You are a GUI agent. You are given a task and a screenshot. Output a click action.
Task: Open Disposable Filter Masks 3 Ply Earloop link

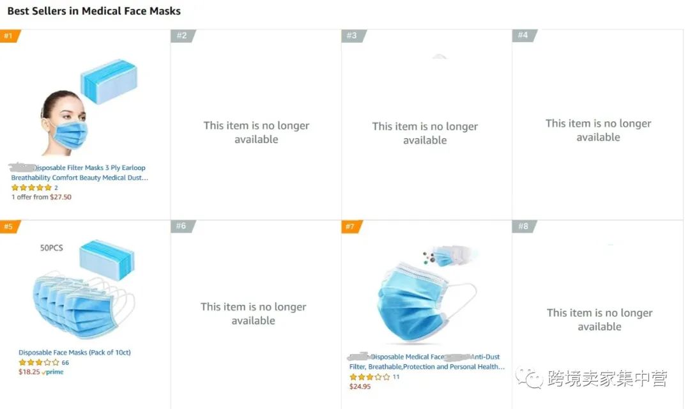(79, 173)
